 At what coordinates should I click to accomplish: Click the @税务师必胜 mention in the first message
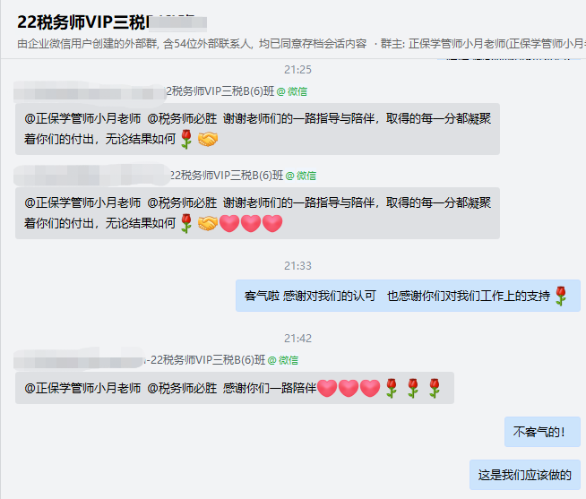(x=182, y=118)
